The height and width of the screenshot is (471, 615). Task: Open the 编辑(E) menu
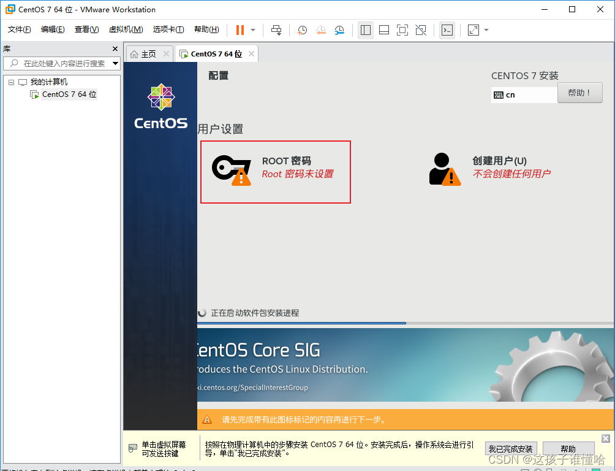click(53, 29)
